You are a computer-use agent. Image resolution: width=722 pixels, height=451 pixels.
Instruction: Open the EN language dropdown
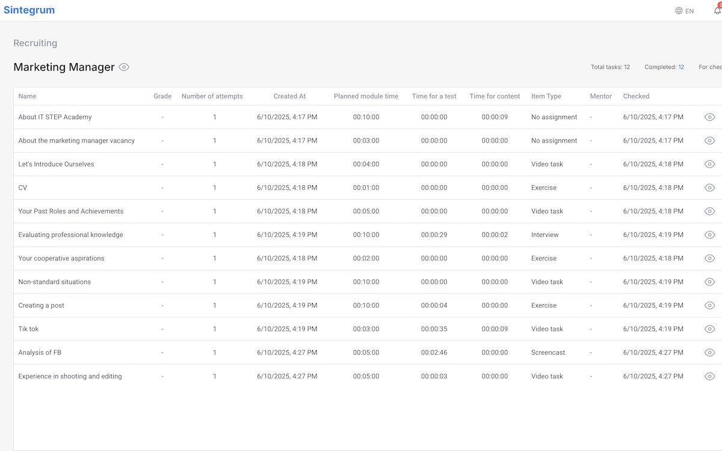pyautogui.click(x=689, y=11)
